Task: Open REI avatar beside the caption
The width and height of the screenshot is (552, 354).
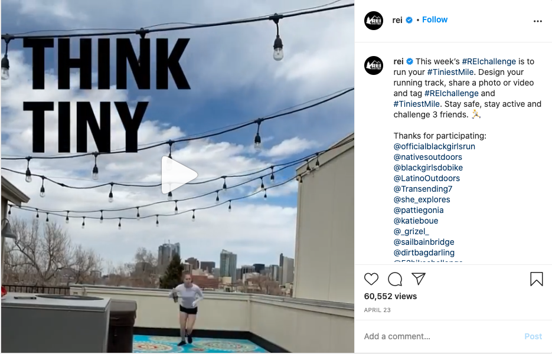Action: tap(374, 65)
